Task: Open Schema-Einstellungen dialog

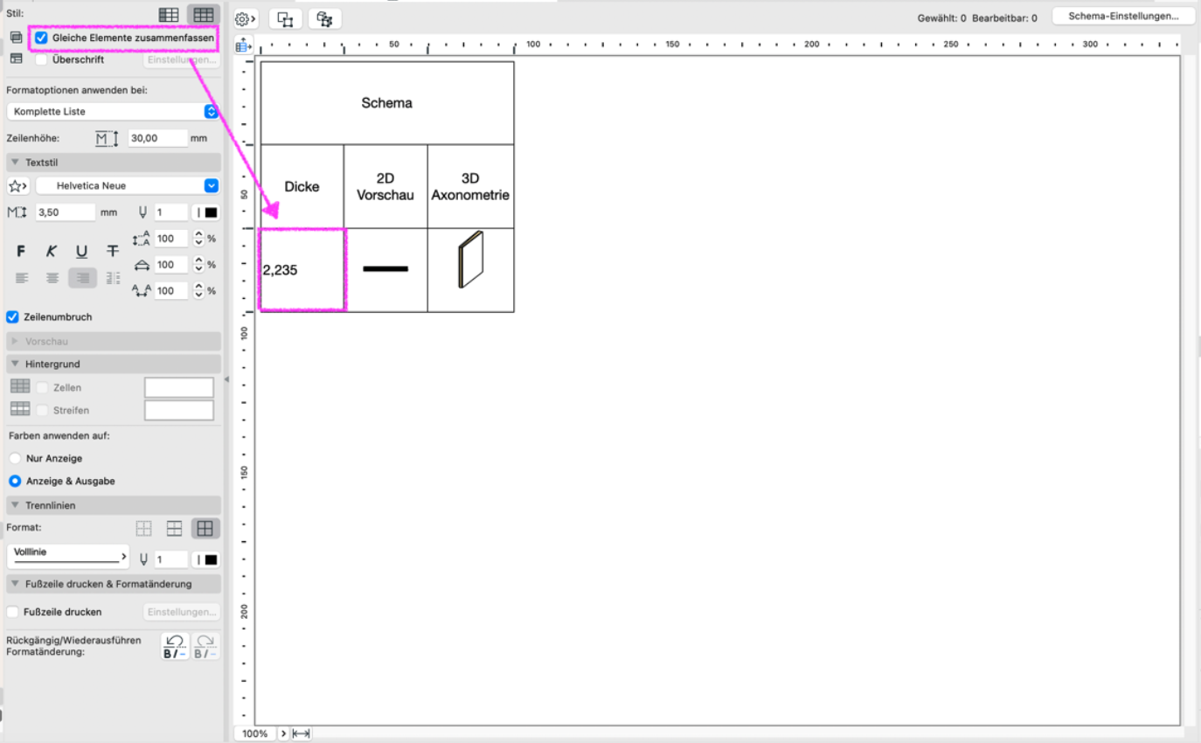Action: pyautogui.click(x=1122, y=17)
